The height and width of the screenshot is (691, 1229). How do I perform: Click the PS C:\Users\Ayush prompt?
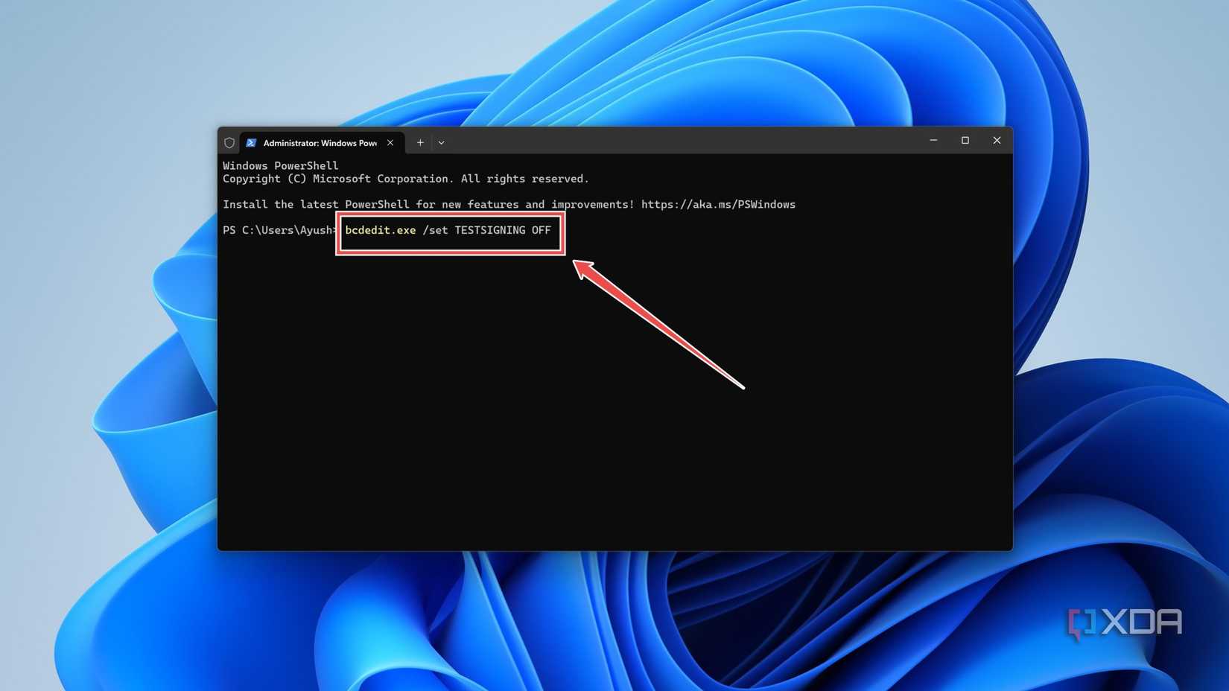click(279, 230)
